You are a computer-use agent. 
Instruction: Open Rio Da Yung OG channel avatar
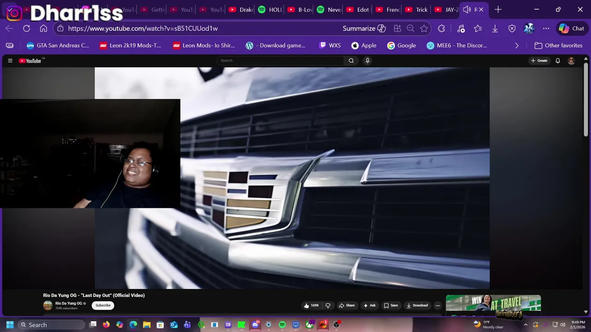(48, 305)
